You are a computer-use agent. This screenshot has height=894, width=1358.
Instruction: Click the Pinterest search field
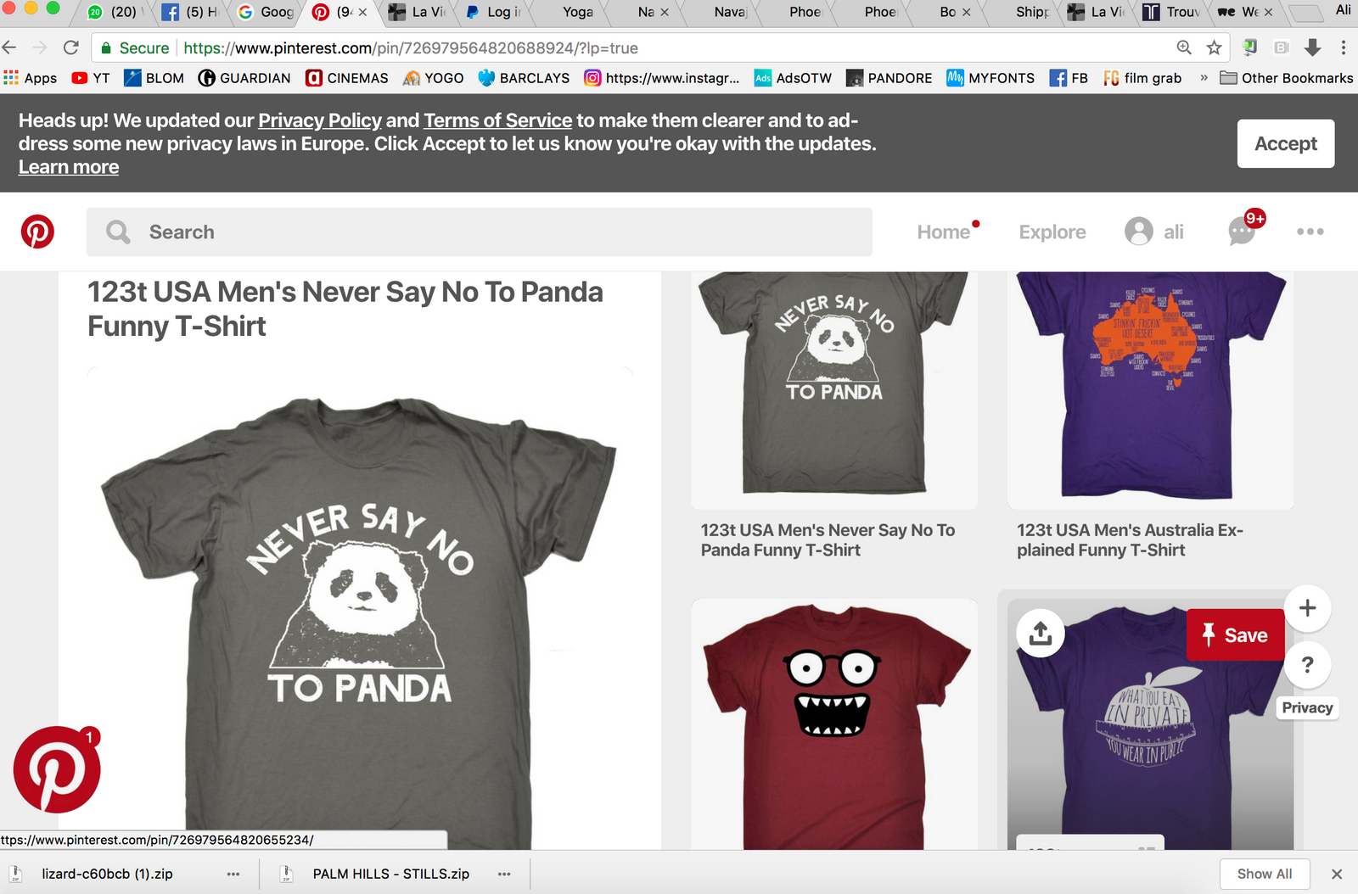480,232
